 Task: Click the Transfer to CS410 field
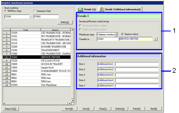[x=107, y=39]
